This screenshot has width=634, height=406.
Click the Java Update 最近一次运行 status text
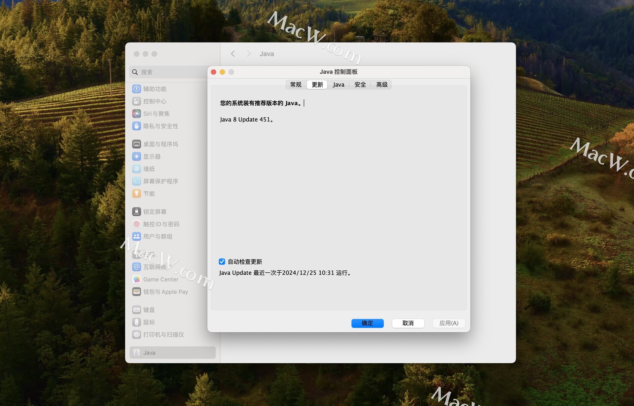(x=285, y=273)
